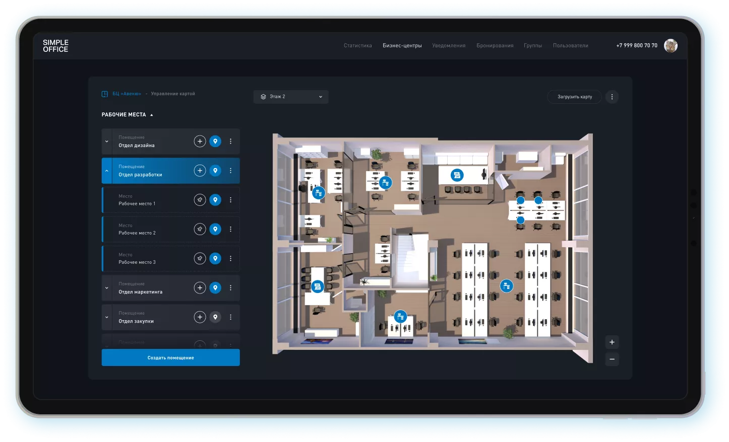The height and width of the screenshot is (442, 729).
Task: Toggle map marker for Отдел закупки
Action: (215, 317)
